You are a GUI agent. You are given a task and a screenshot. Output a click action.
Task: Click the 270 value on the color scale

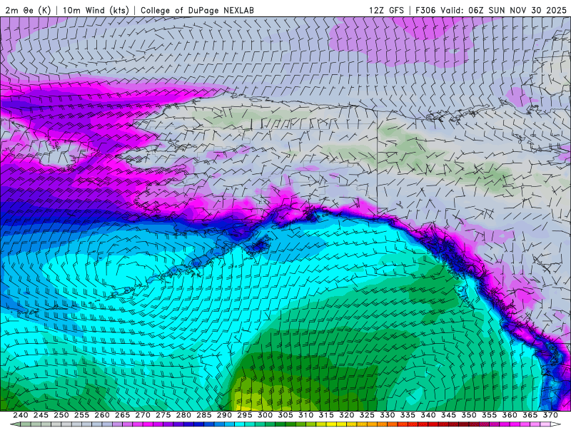[143, 415]
